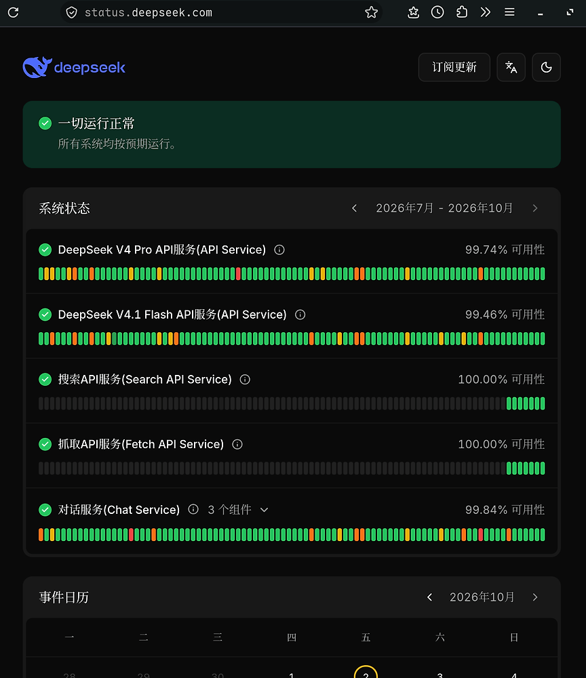Click the red bar in V4 Pro uptime
This screenshot has height=678, width=586.
238,274
